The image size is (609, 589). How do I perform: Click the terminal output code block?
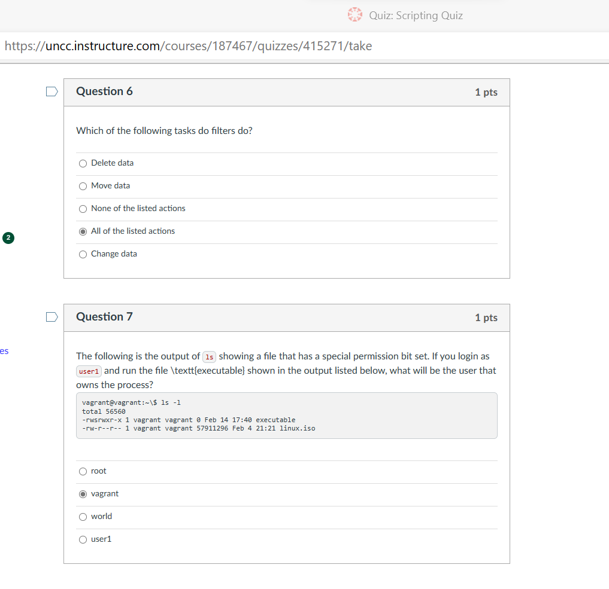[286, 416]
